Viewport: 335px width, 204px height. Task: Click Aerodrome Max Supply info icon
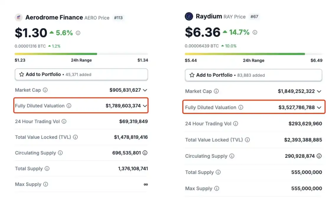click(x=45, y=184)
